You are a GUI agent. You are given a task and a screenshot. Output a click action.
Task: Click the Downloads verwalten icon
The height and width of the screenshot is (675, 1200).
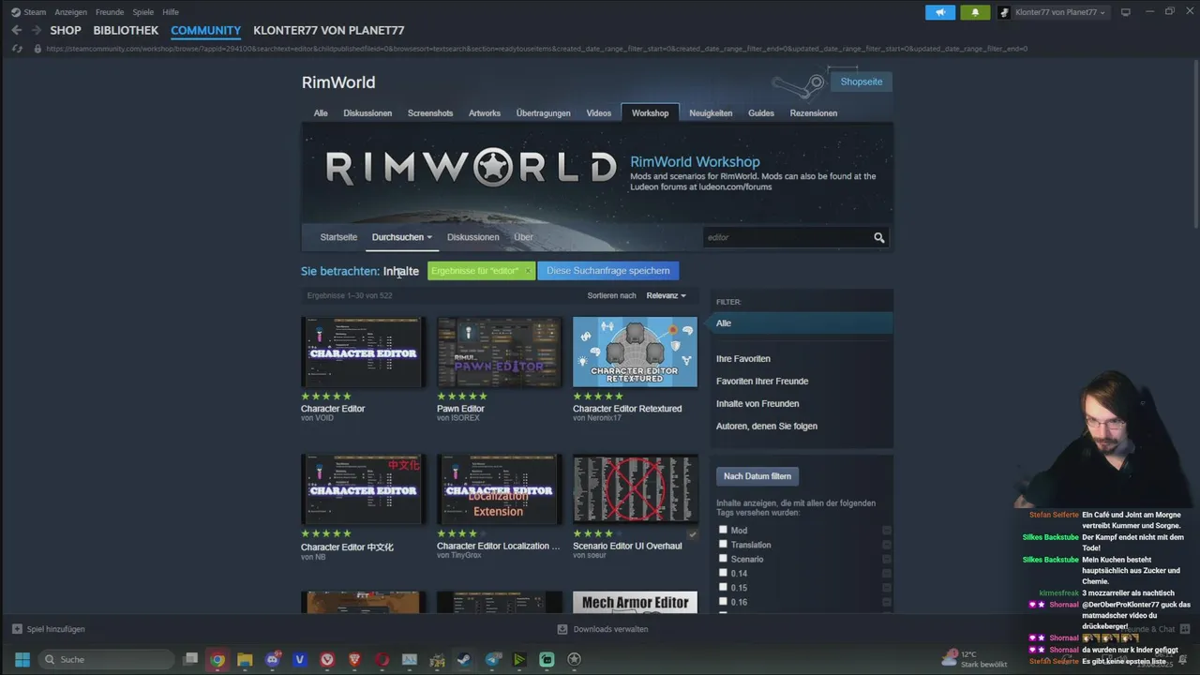pos(562,629)
